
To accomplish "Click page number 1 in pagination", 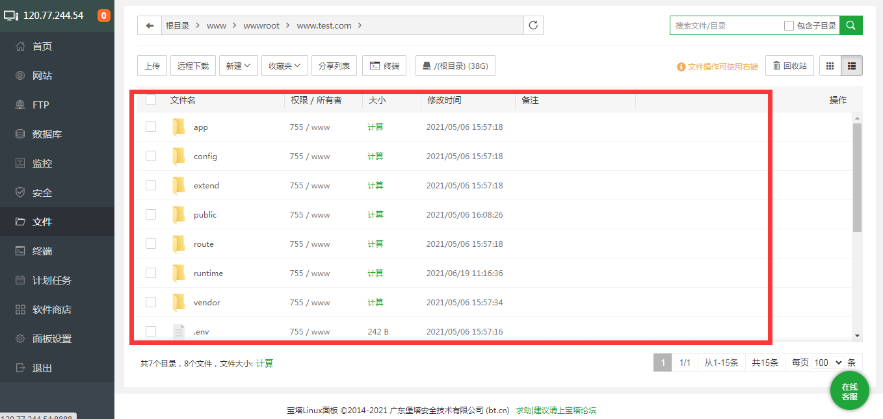I will [x=663, y=362].
